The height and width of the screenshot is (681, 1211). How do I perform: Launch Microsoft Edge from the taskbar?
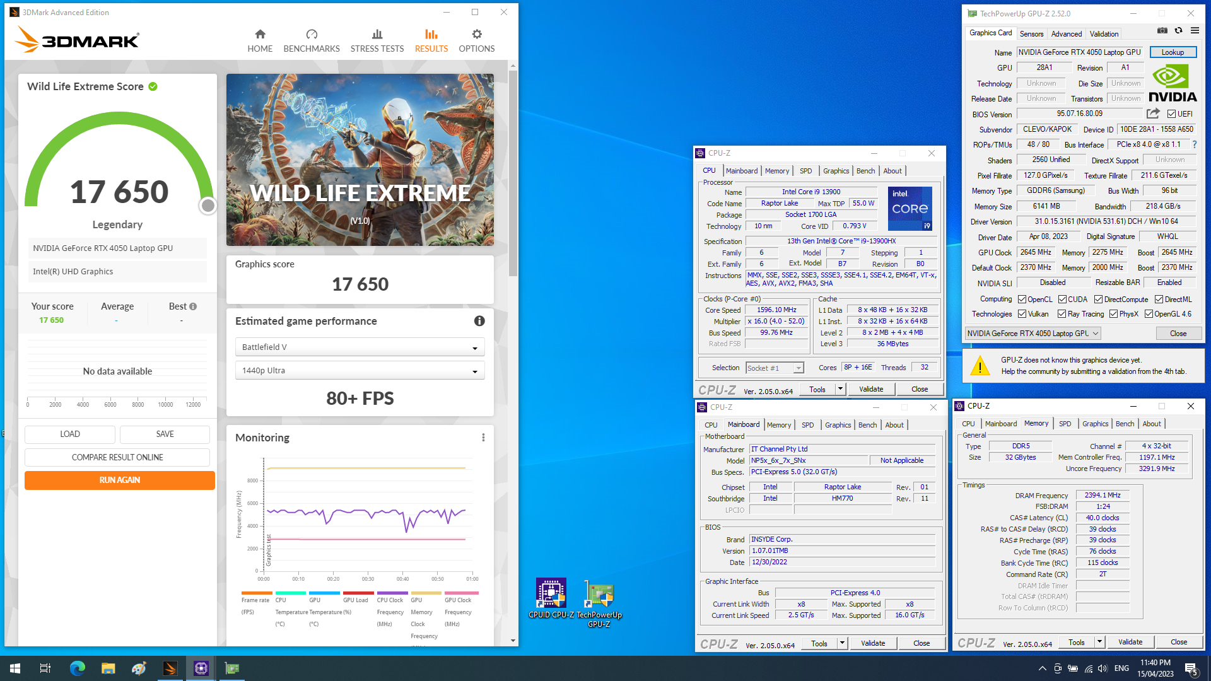(x=77, y=668)
